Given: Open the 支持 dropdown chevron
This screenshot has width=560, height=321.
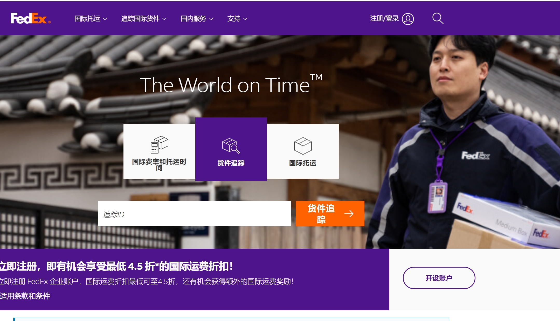Looking at the screenshot, I should point(237,18).
